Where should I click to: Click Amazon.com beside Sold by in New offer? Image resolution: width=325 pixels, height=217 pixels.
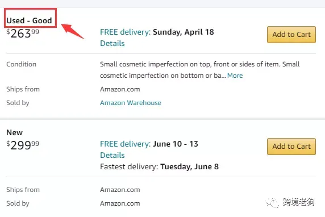pos(120,203)
